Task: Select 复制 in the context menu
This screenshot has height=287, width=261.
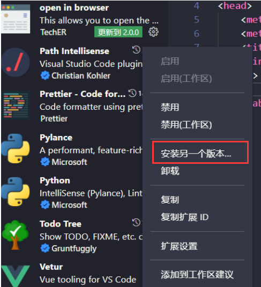Action: pos(170,200)
